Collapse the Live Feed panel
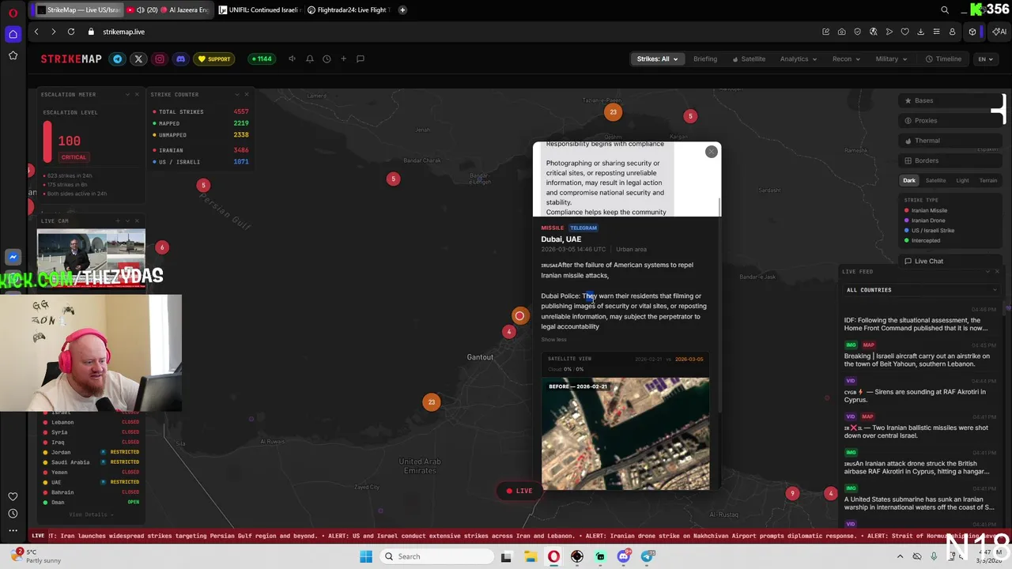The width and height of the screenshot is (1012, 569). [x=987, y=271]
